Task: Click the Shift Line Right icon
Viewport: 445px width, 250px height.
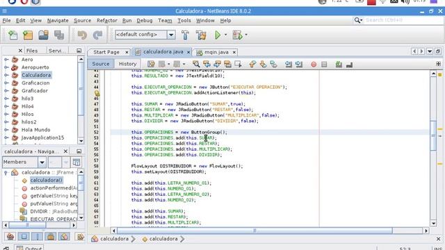Action: pyautogui.click(x=299, y=65)
